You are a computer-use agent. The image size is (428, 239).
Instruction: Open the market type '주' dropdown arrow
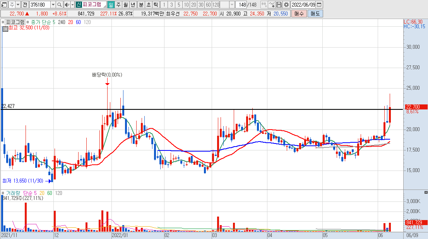tap(18, 5)
